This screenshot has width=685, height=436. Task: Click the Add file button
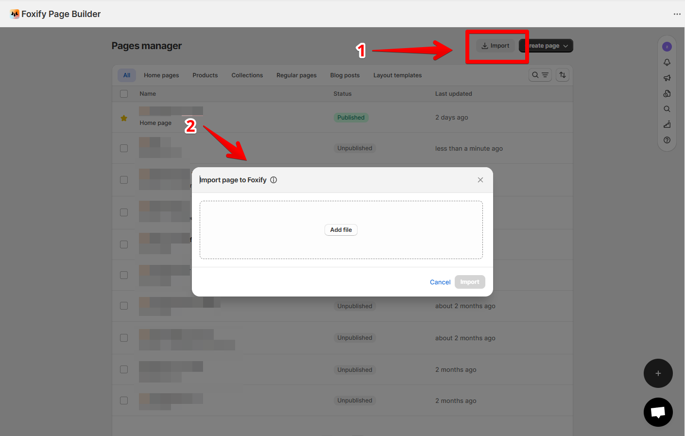[341, 230]
